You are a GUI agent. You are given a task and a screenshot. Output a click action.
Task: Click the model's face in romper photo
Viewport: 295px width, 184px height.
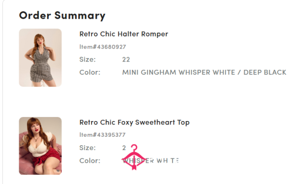(x=41, y=40)
